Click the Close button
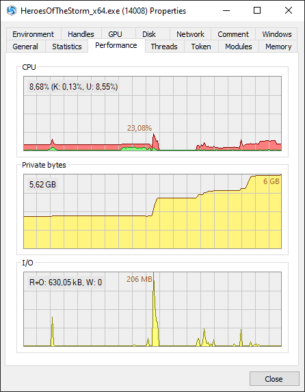 click(x=274, y=379)
